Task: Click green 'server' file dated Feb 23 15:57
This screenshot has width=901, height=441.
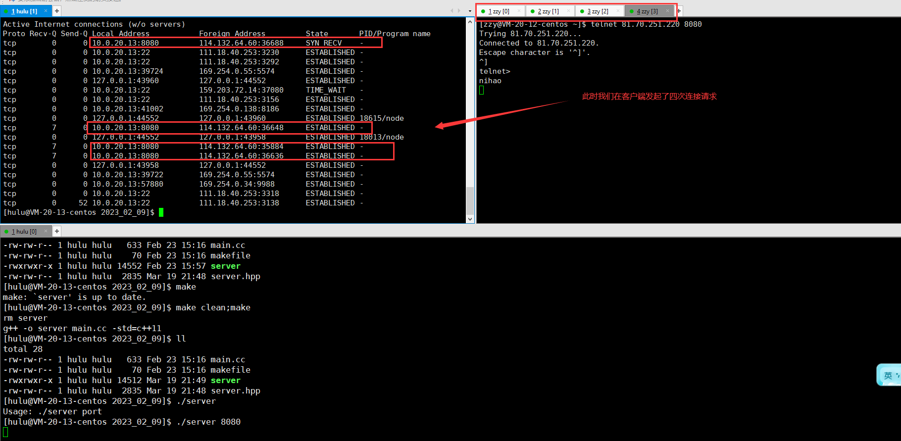Action: (226, 266)
